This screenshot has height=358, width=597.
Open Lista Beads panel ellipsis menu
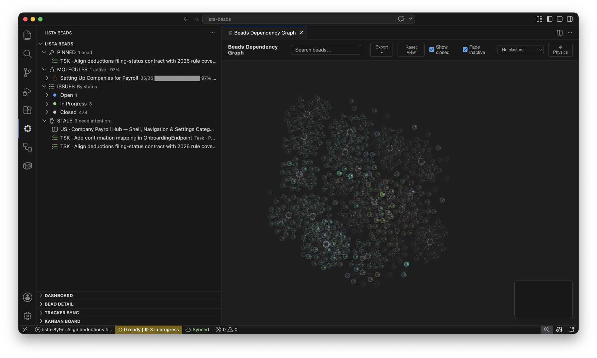212,33
